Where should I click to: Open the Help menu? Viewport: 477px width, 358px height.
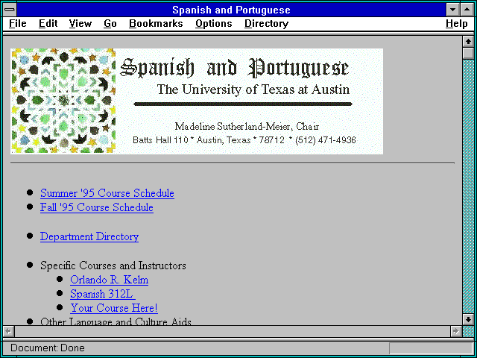(x=457, y=24)
